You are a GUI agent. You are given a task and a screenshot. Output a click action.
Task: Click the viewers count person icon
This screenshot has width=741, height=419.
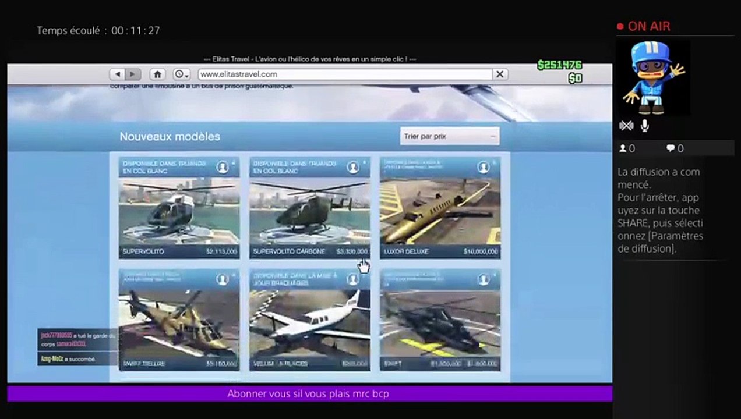coord(623,148)
